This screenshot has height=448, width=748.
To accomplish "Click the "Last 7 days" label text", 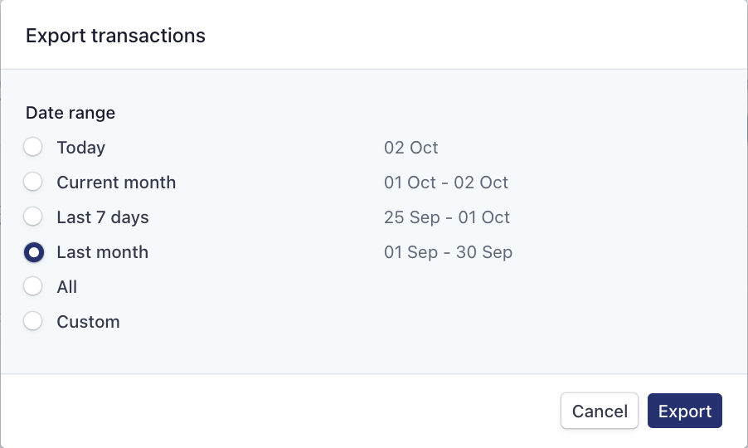I will coord(103,217).
